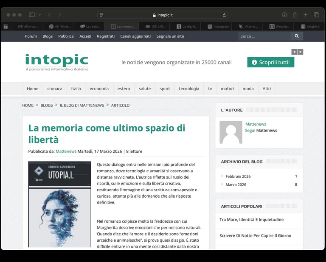
Task: Open the moda category
Action: coord(248,89)
